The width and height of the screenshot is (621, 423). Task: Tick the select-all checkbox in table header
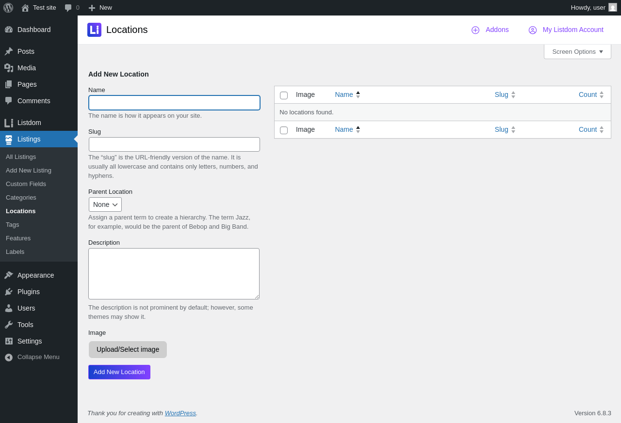coord(284,95)
